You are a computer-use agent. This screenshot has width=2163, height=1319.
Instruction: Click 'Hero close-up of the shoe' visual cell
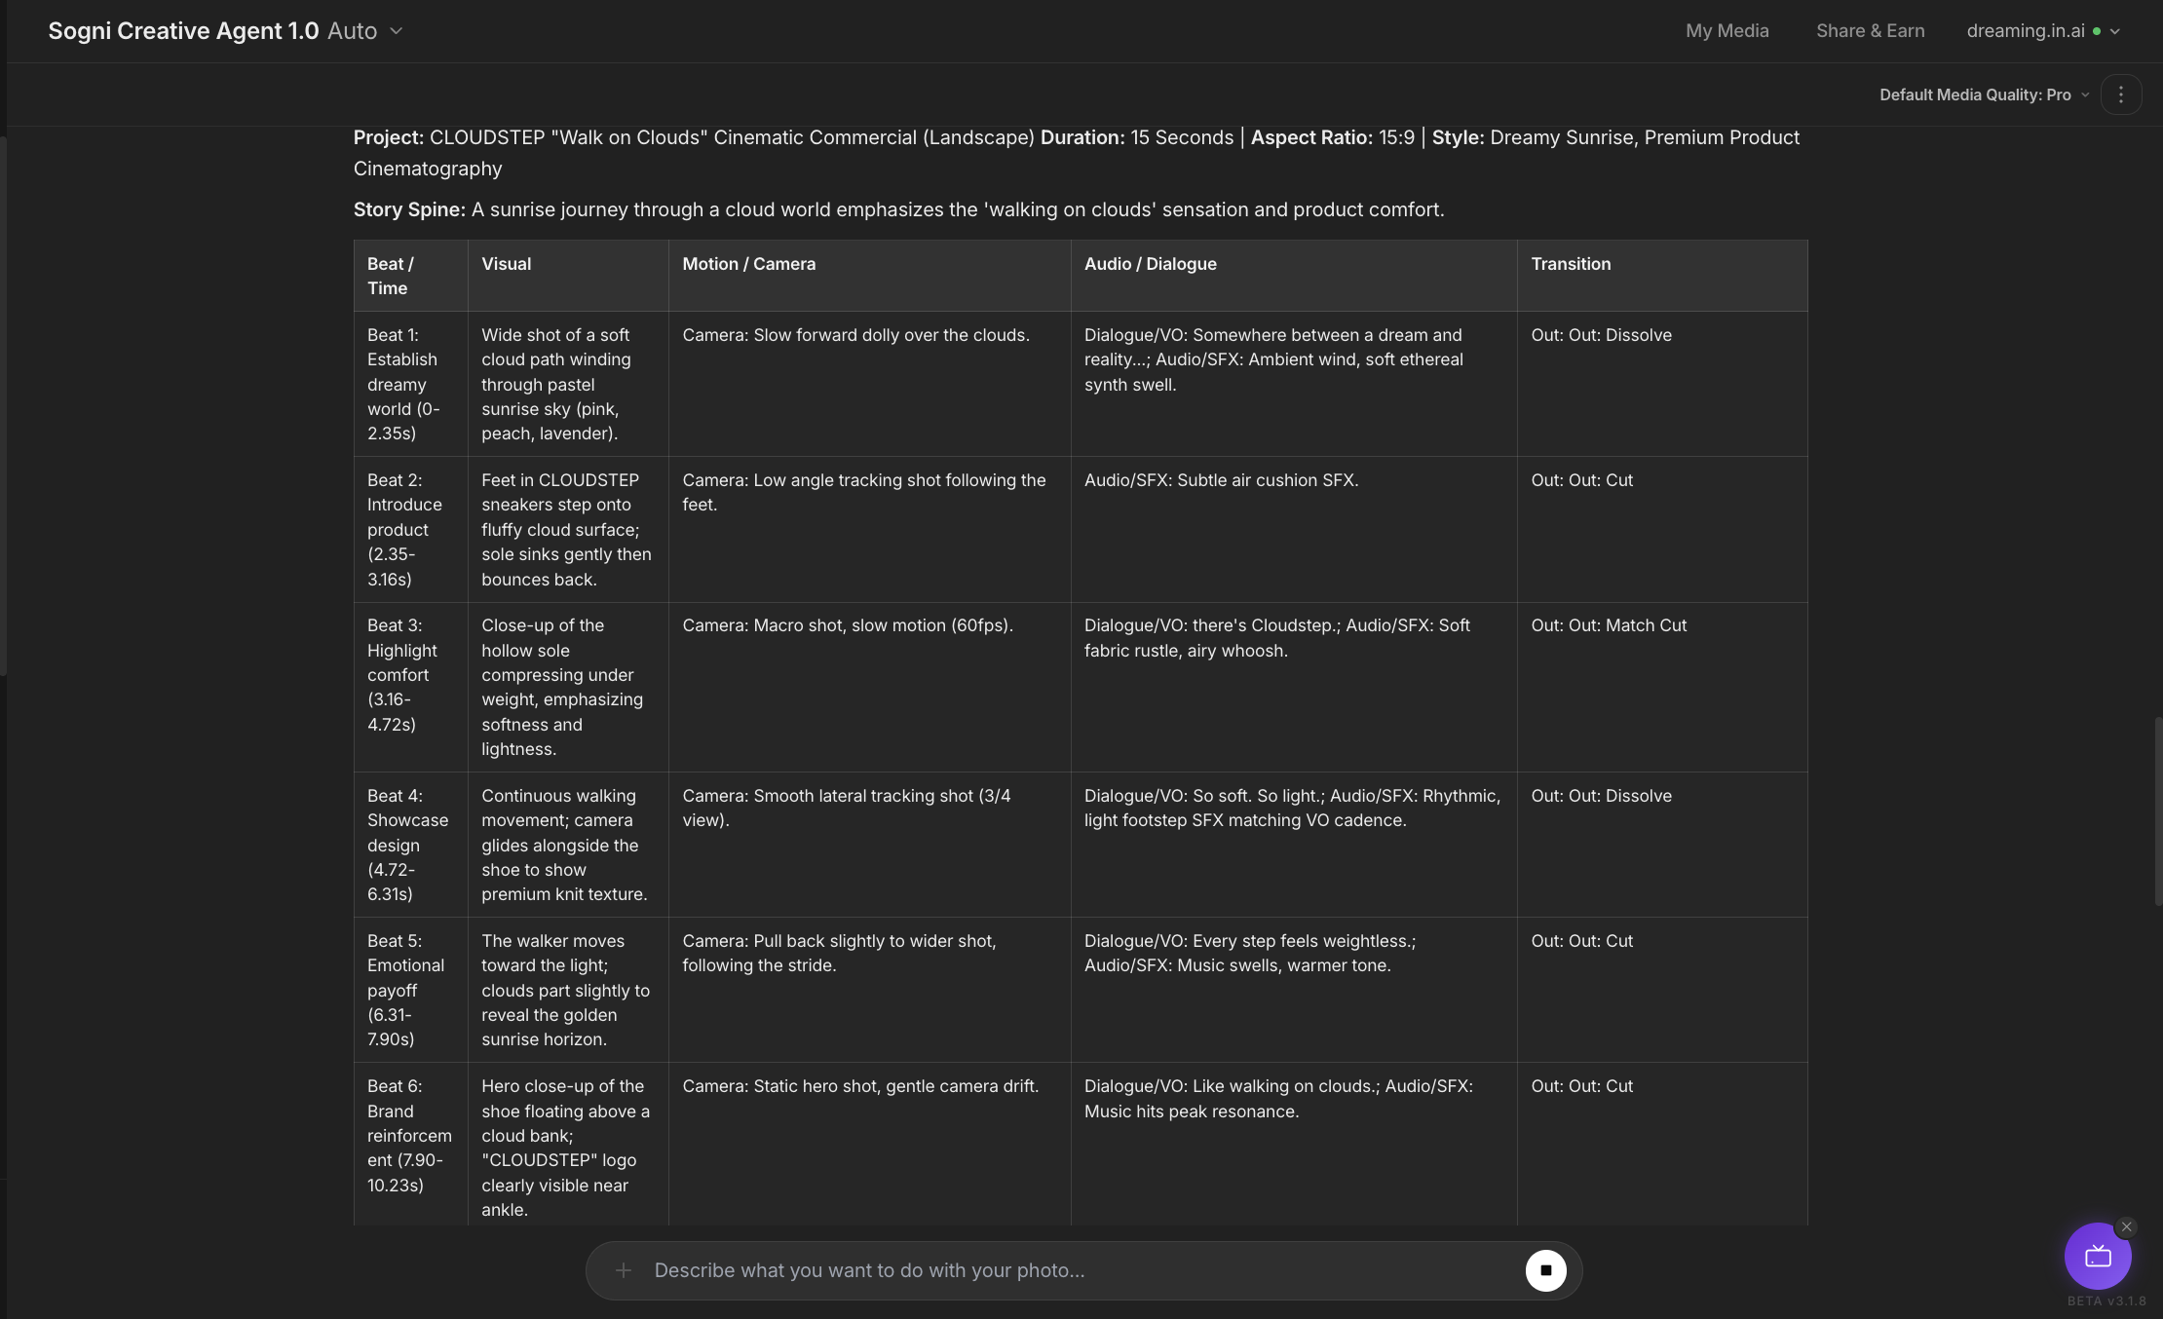click(568, 1144)
